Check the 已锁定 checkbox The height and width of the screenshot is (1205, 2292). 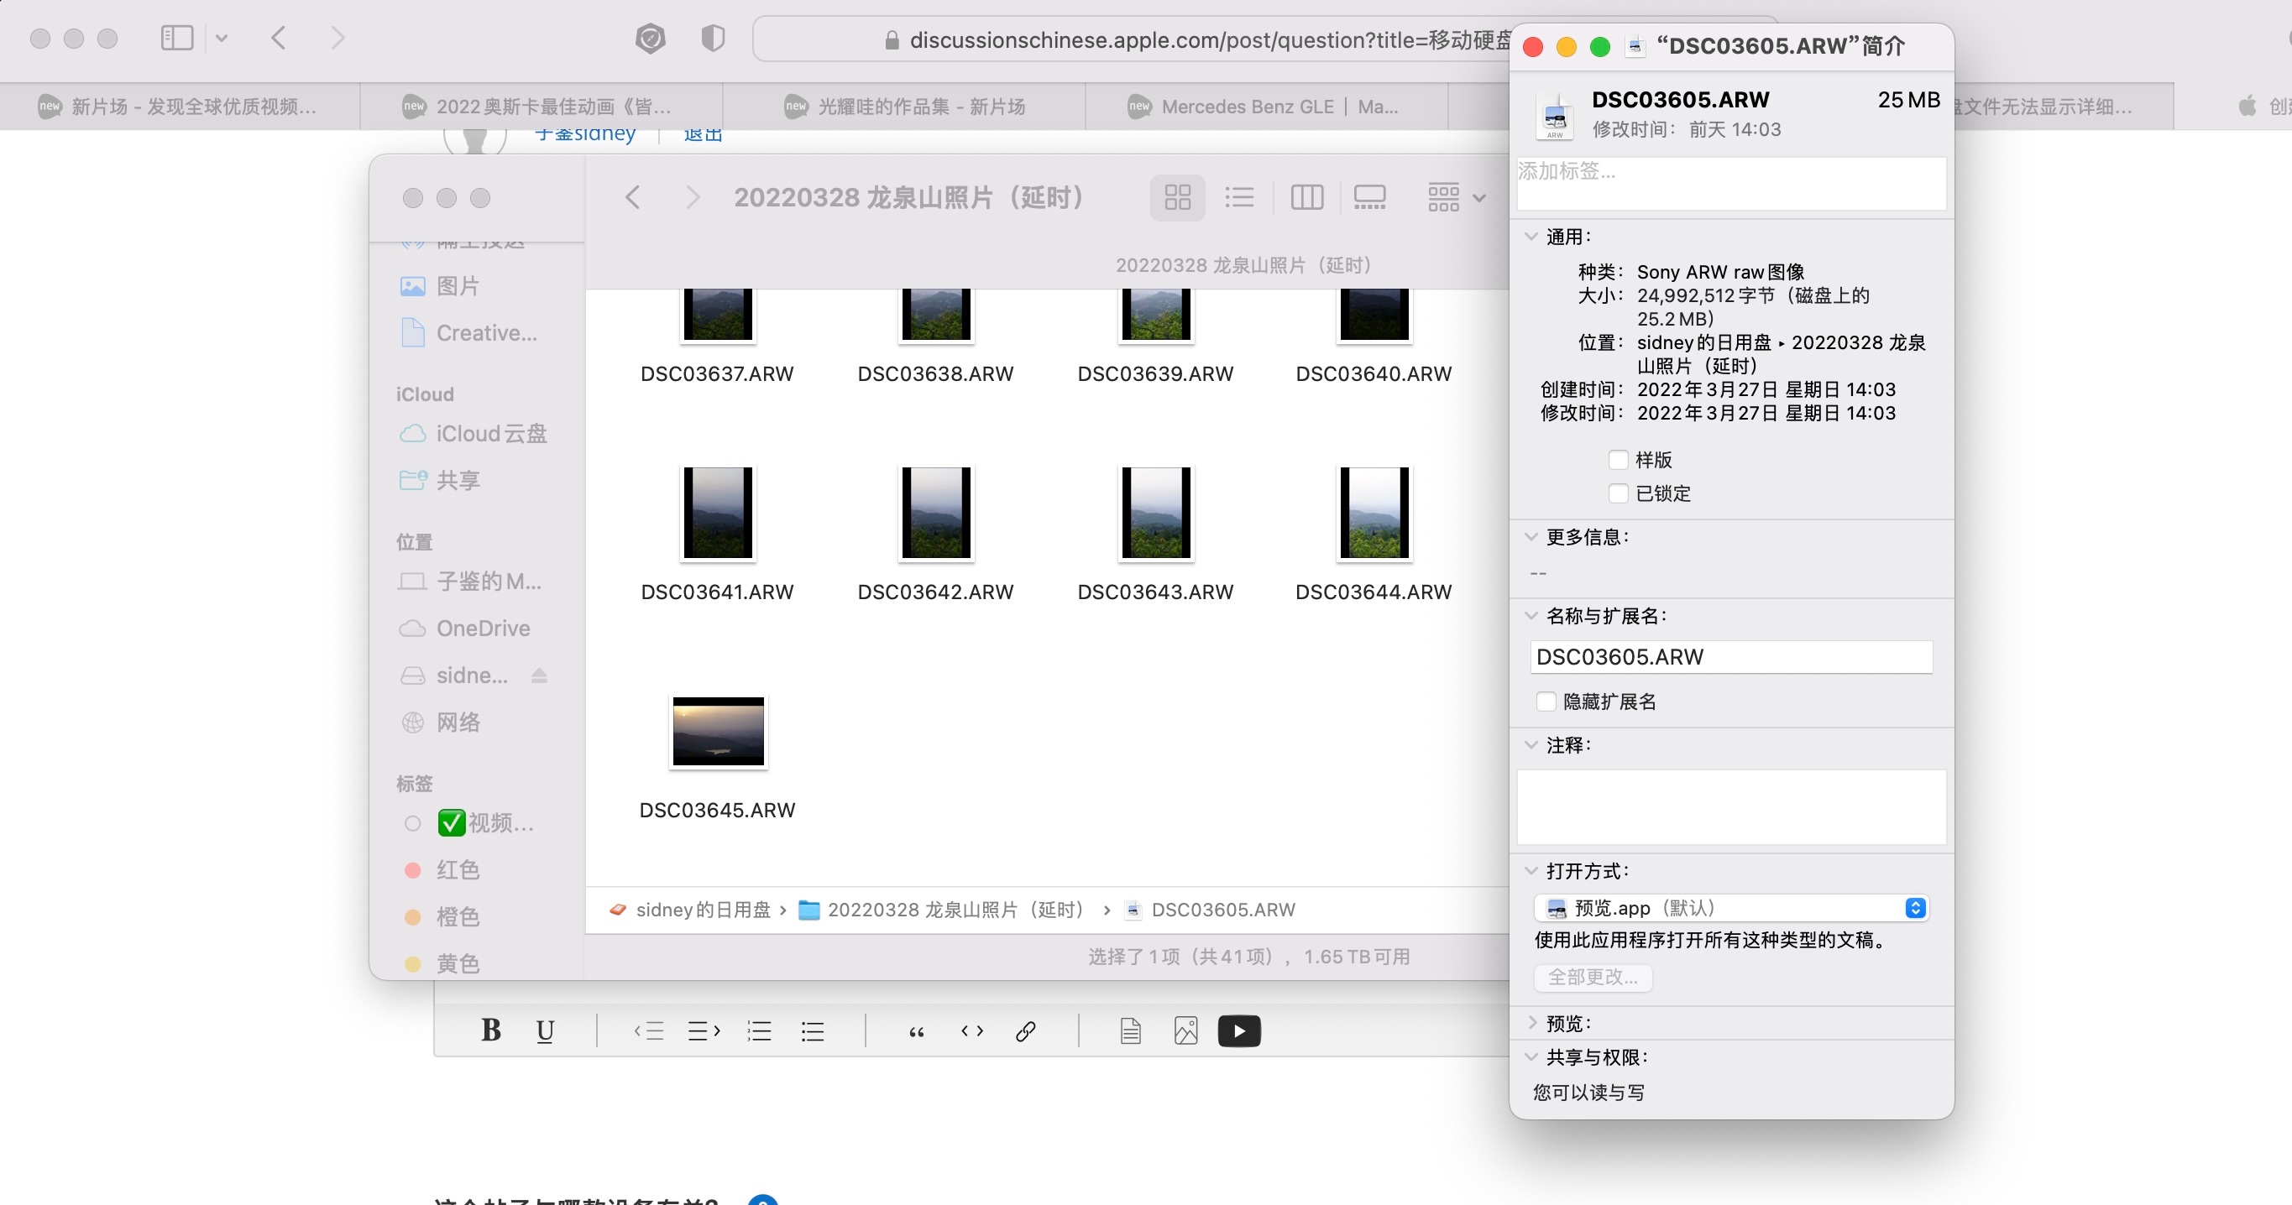1619,493
